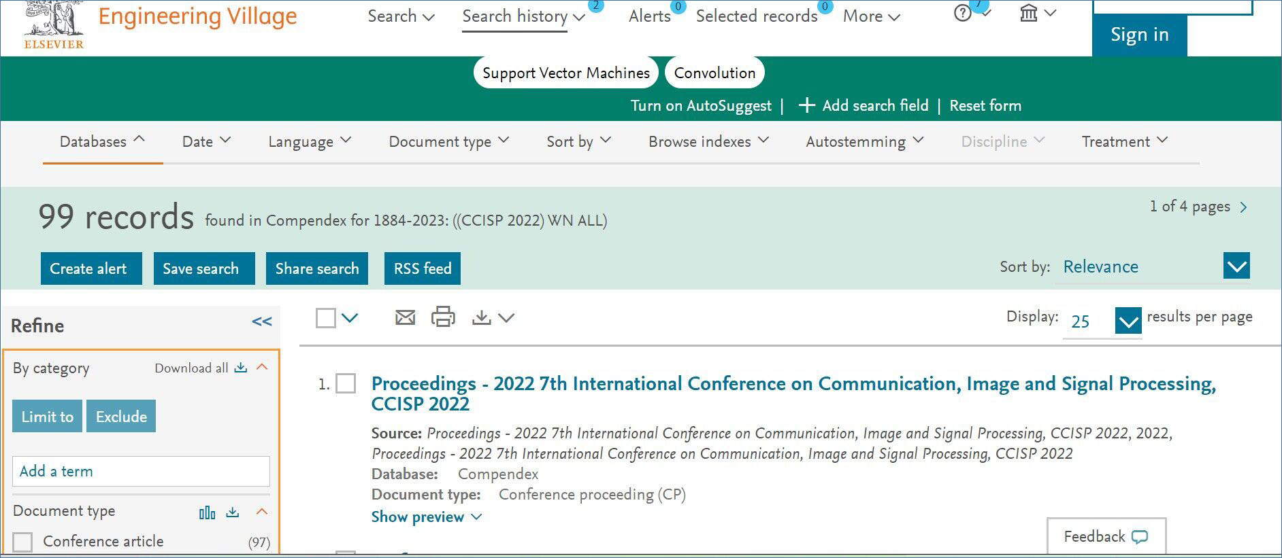Open select-all options chevron
Image resolution: width=1282 pixels, height=558 pixels.
click(x=350, y=317)
